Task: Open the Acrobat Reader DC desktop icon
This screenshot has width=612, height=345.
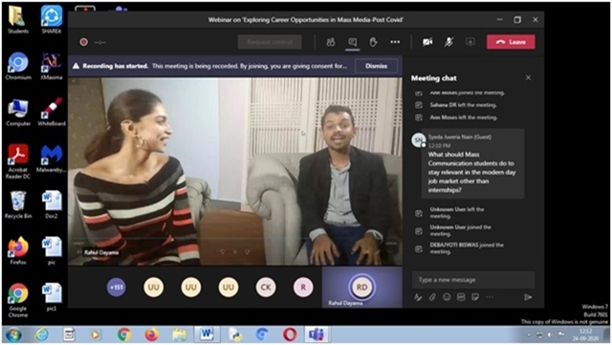Action: coord(18,162)
